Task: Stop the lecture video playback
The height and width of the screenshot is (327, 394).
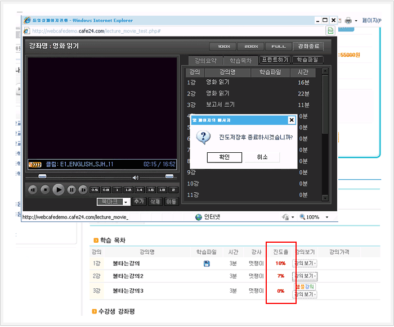Action: coord(45,190)
